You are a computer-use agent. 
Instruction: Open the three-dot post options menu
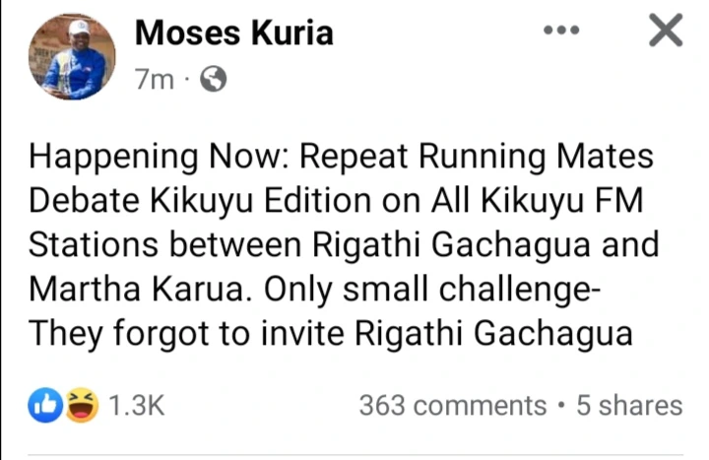[x=561, y=31]
